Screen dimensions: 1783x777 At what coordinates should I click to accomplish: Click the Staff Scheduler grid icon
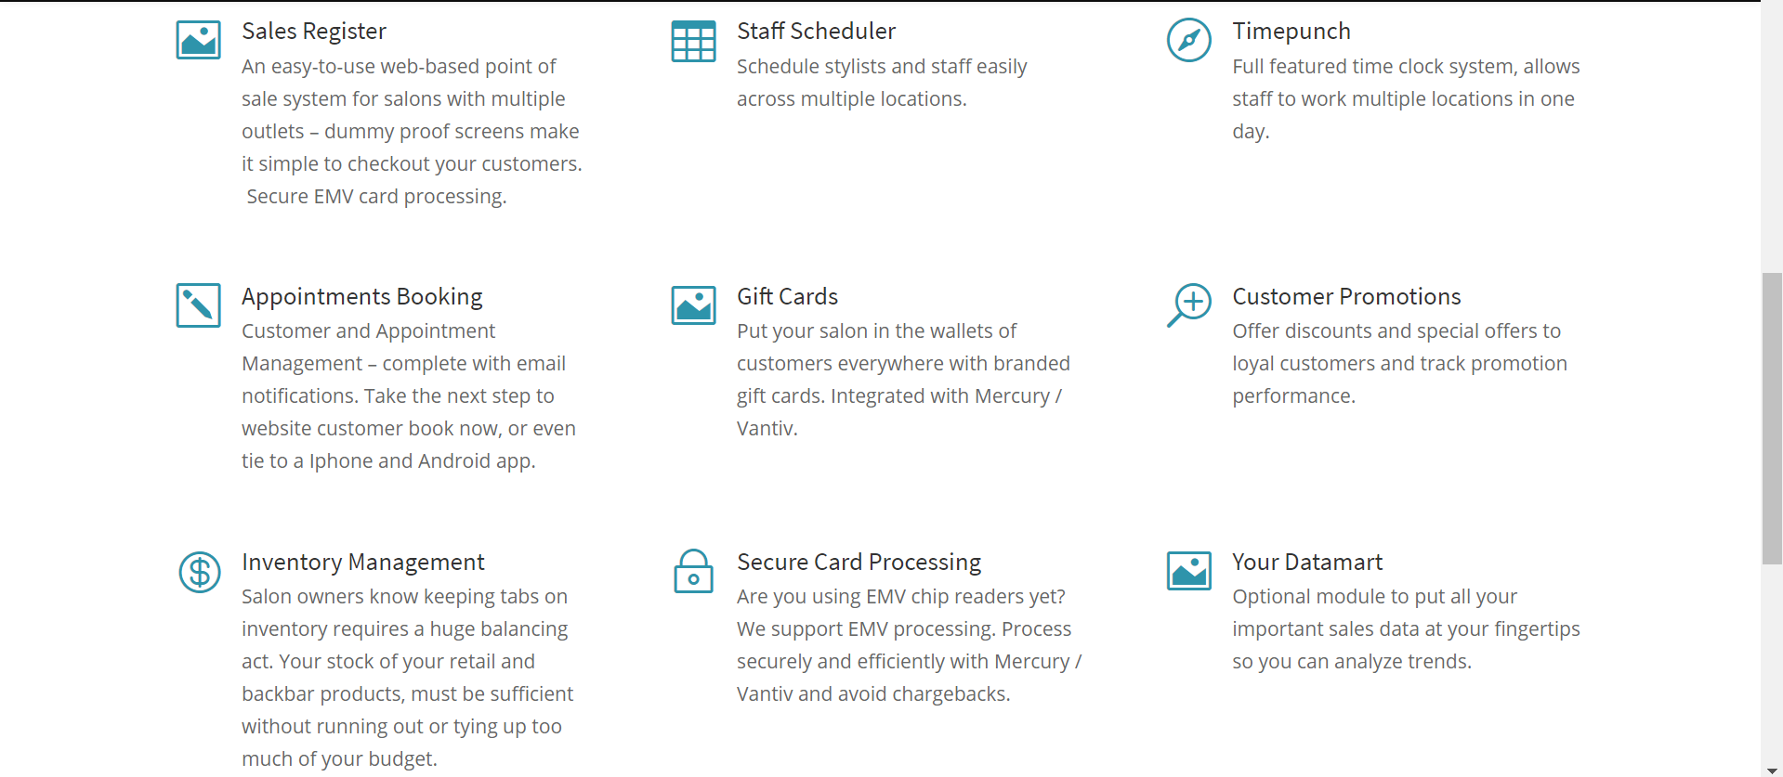point(693,41)
